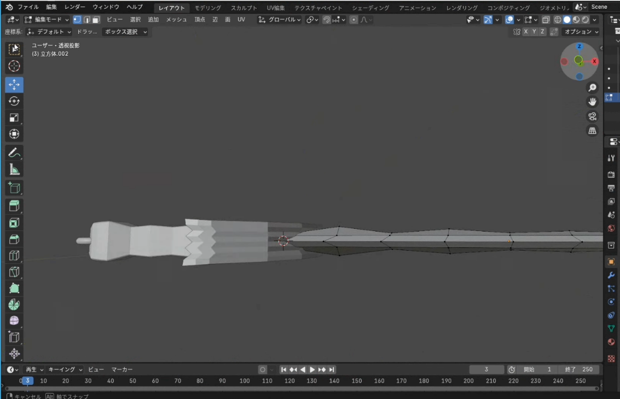Screen dimensions: 620x399
Task: Choose the Annotate pencil tool
Action: tap(14, 153)
